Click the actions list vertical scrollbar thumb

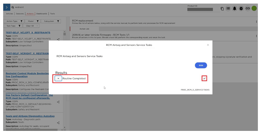pos(65,34)
